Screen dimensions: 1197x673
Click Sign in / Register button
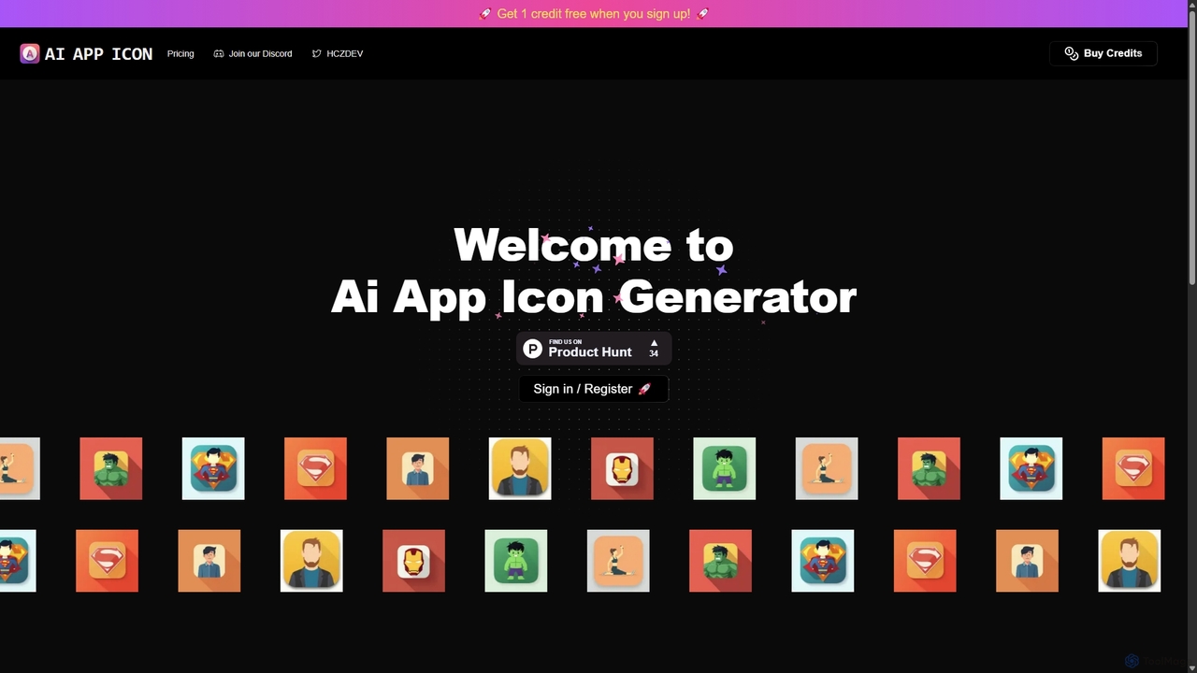tap(594, 389)
